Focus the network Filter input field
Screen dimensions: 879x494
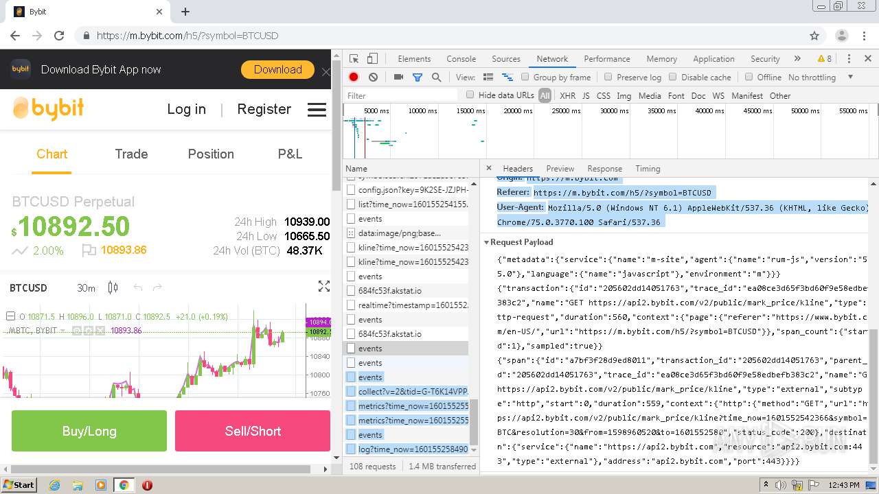[x=402, y=96]
